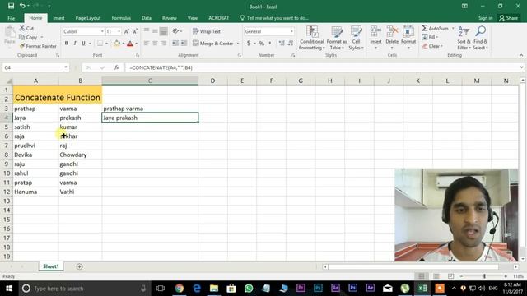Image resolution: width=527 pixels, height=296 pixels.
Task: Switch to the Page Layout tab
Action: tap(88, 18)
